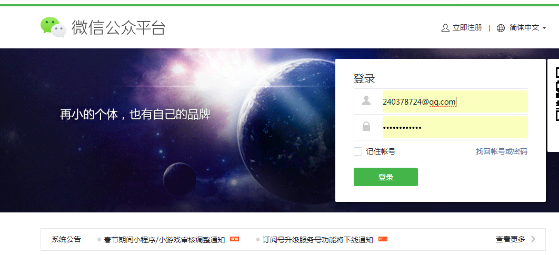Click the globe language icon
The width and height of the screenshot is (559, 255).
coord(501,28)
